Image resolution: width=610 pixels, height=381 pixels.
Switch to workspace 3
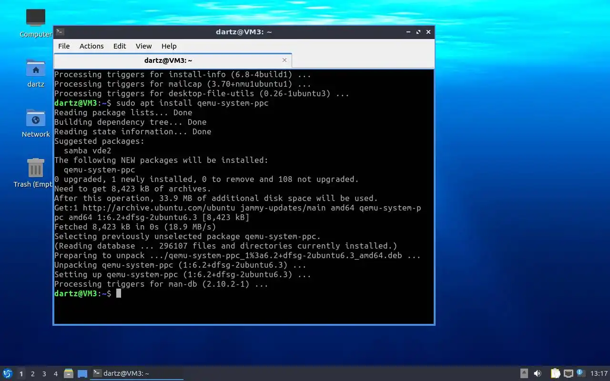pyautogui.click(x=44, y=374)
